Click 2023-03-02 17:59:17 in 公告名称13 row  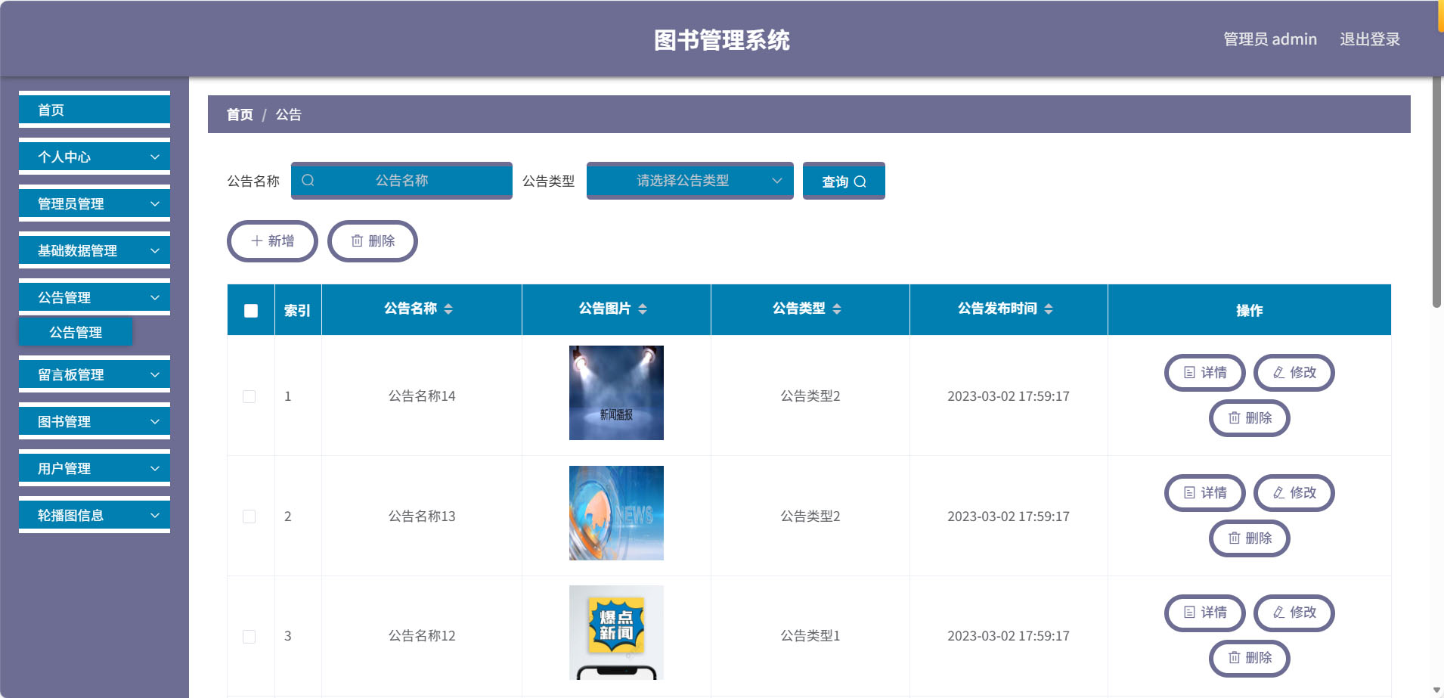coord(1009,517)
